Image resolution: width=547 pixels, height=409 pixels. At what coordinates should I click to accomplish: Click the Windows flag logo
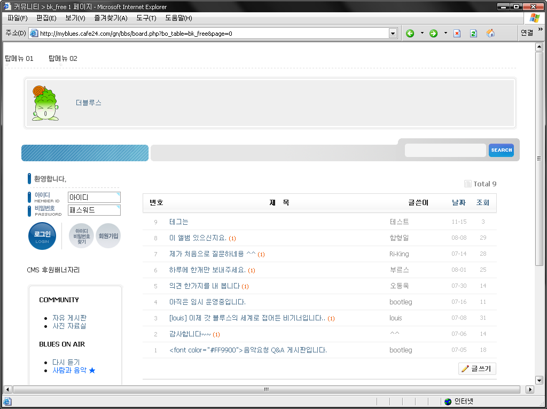[x=534, y=18]
